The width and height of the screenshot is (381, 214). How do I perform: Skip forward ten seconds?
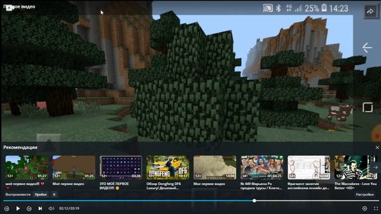coord(29,209)
